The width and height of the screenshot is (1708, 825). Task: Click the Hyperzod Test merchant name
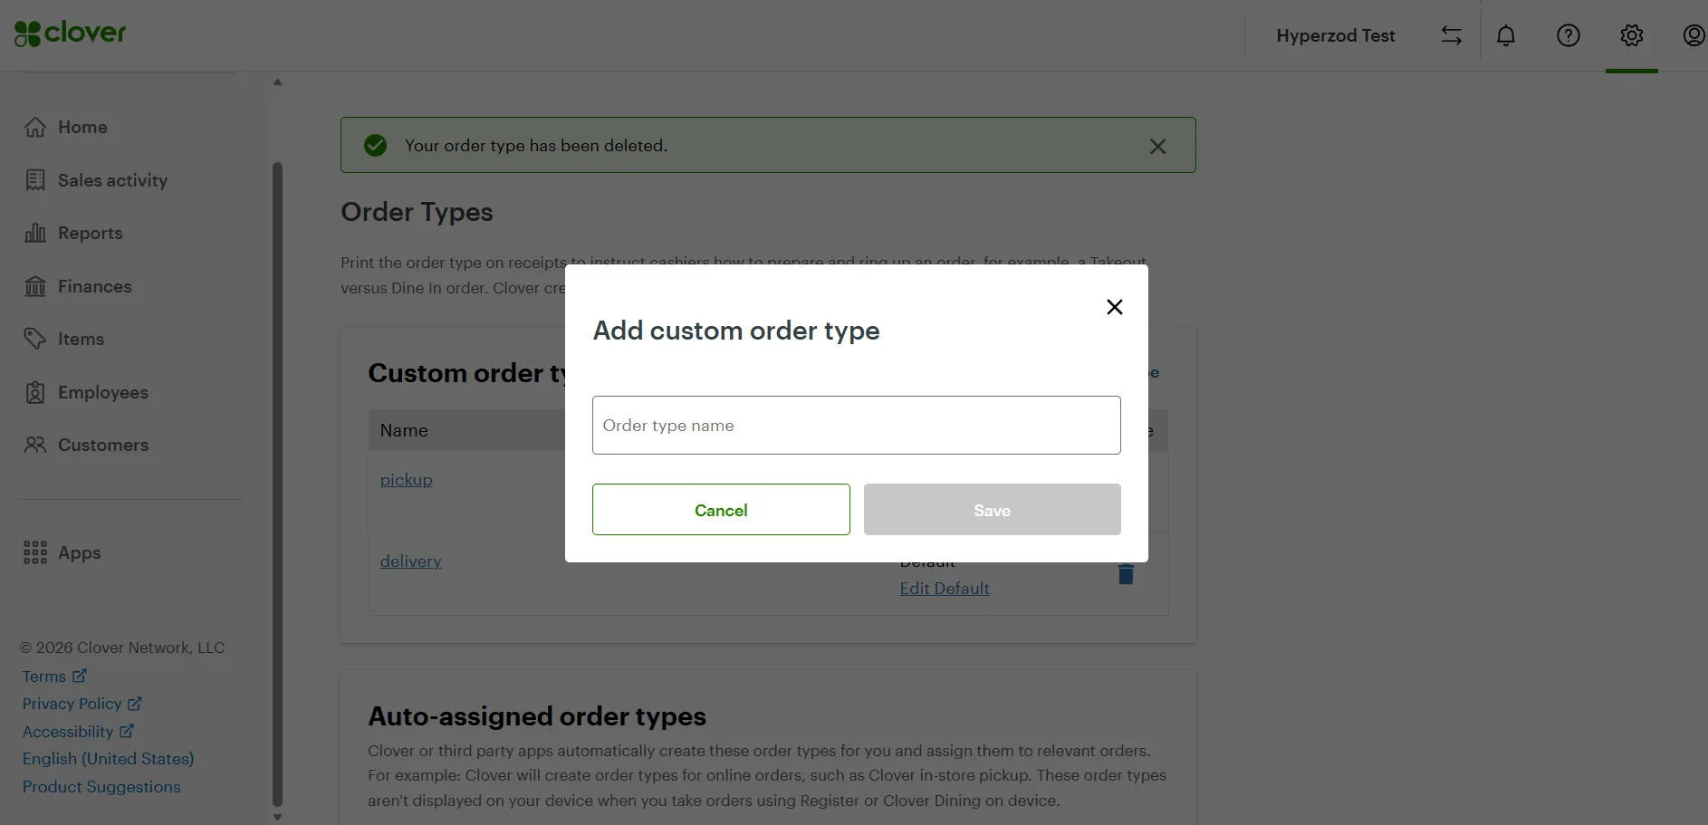coord(1336,35)
